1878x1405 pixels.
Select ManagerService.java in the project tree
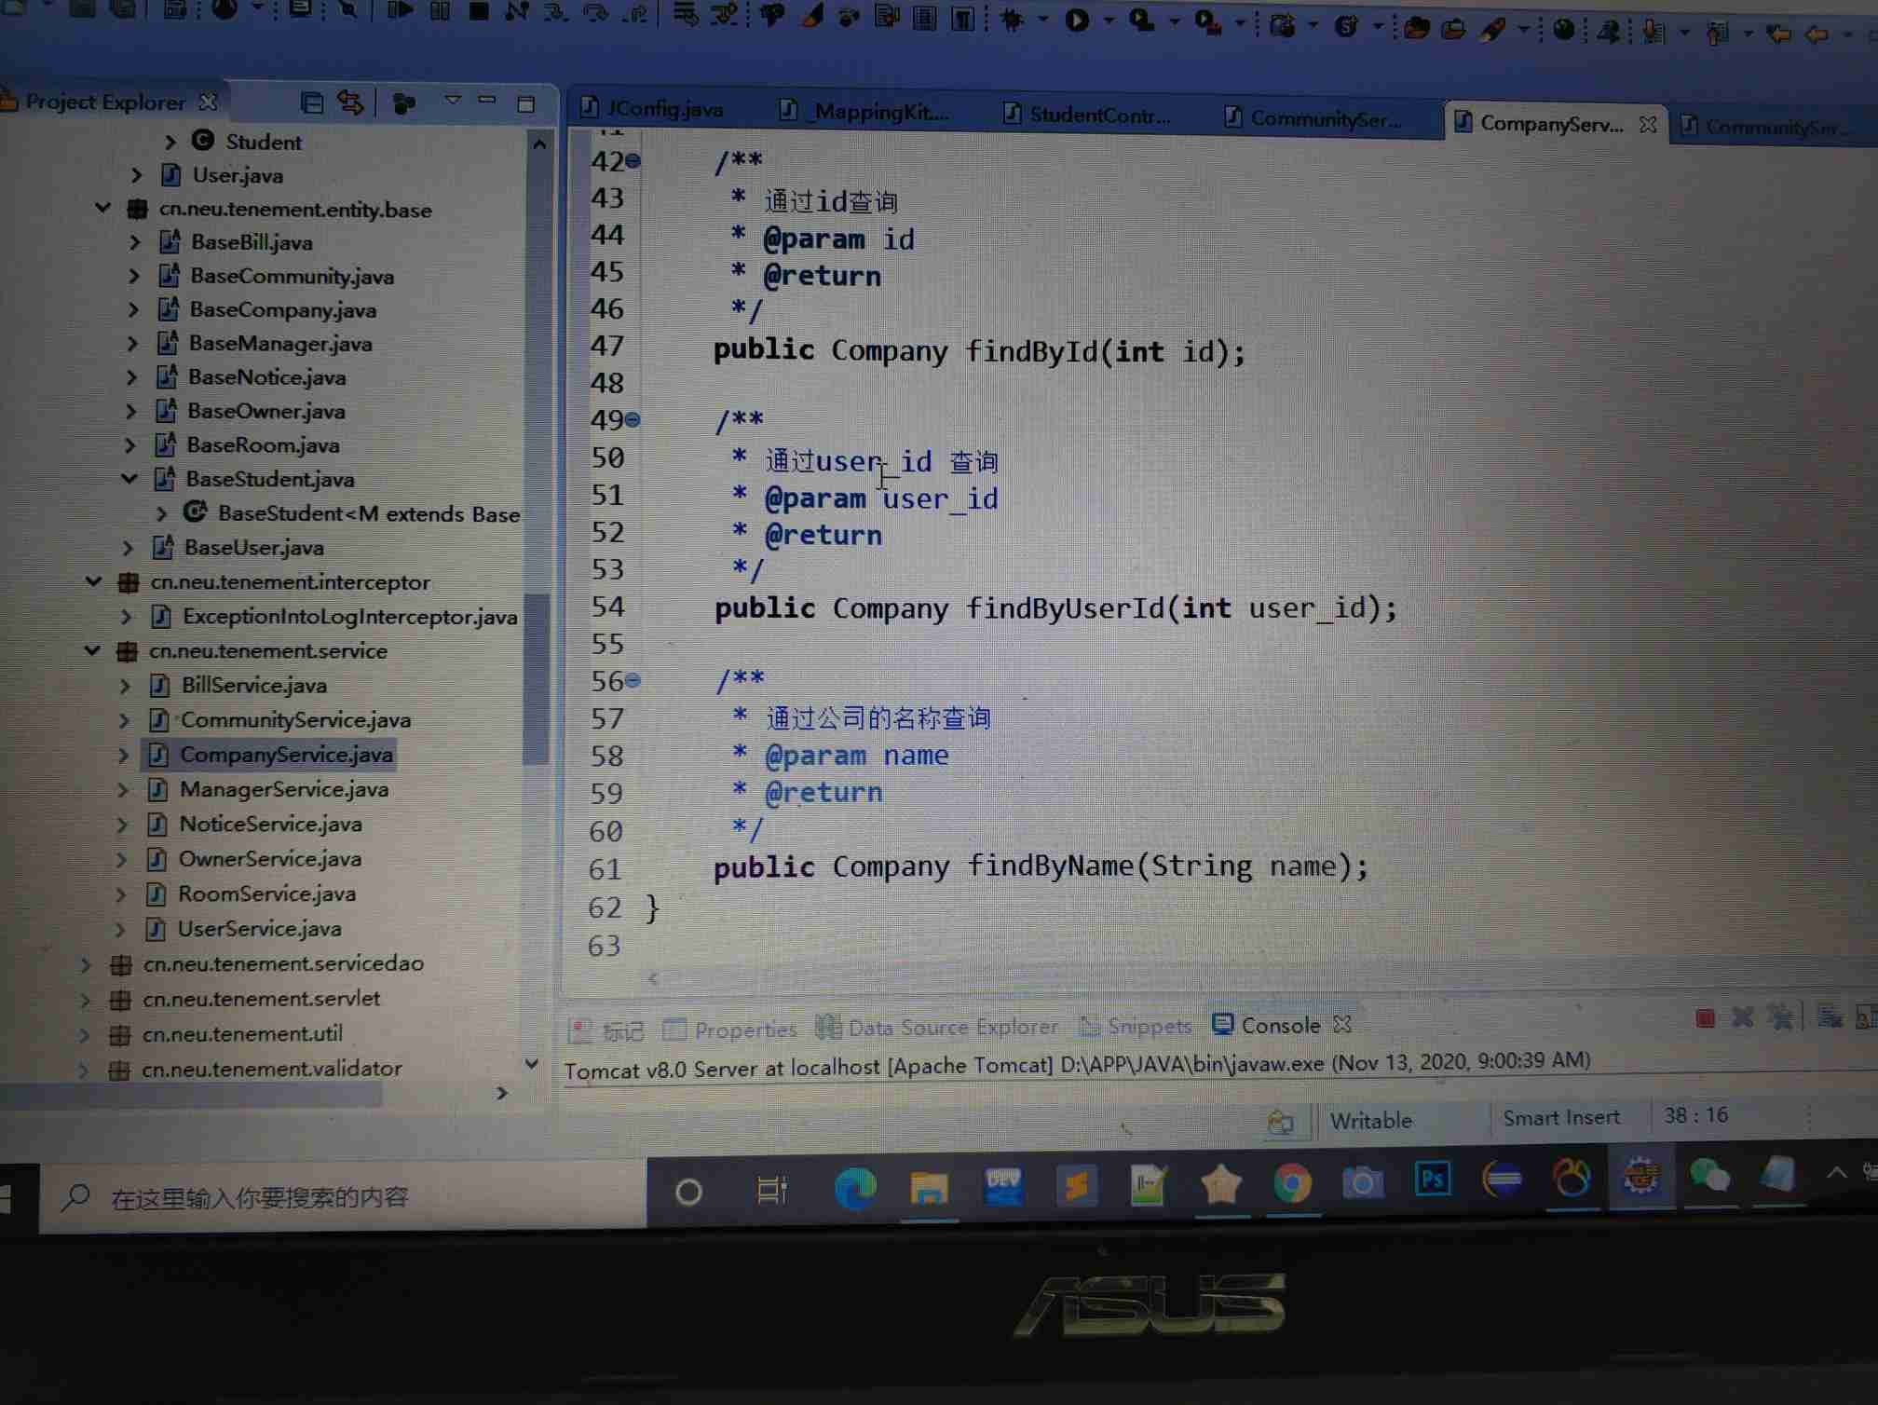click(x=283, y=790)
